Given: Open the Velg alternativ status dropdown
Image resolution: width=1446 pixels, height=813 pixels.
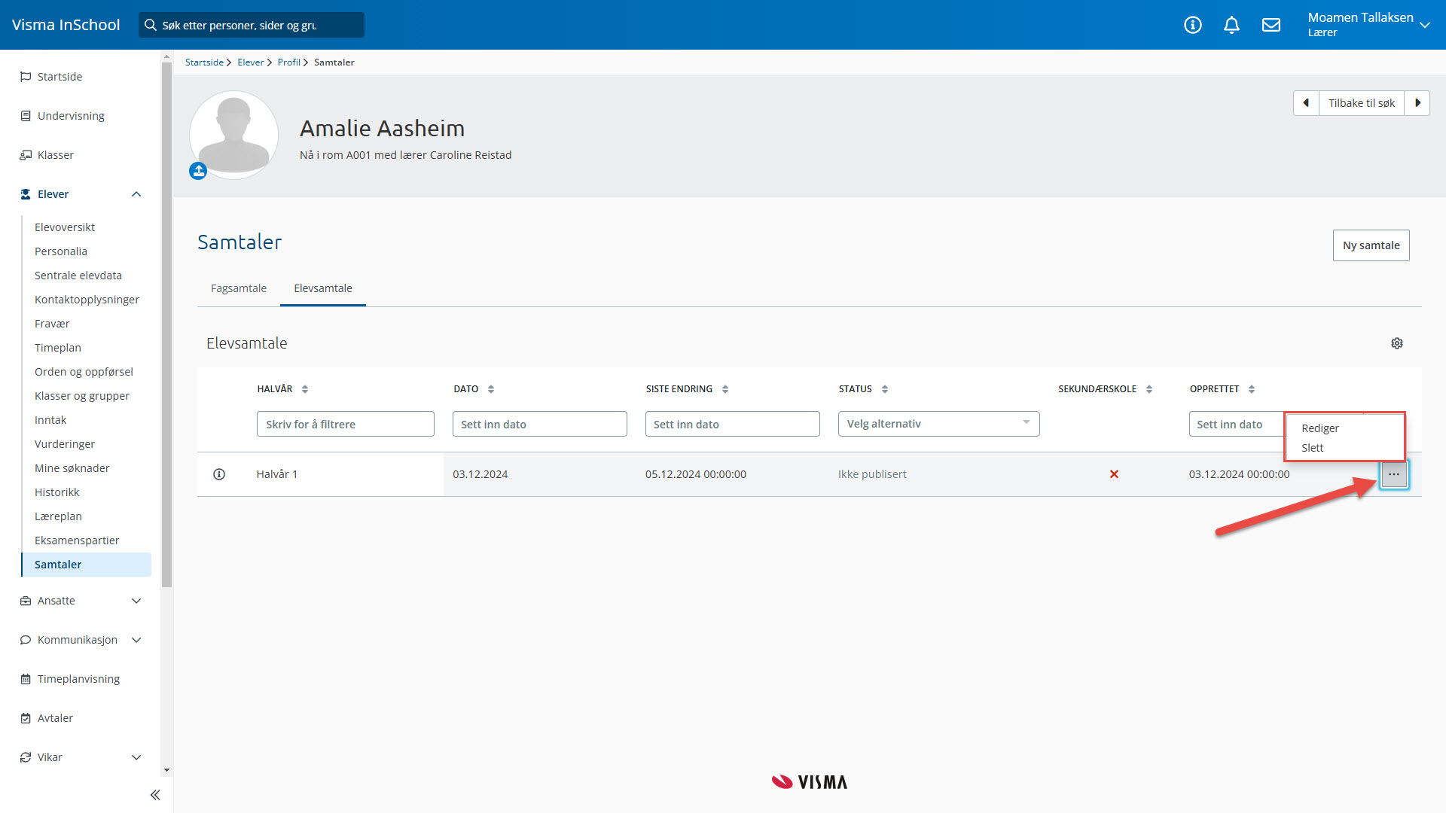Looking at the screenshot, I should pyautogui.click(x=938, y=424).
